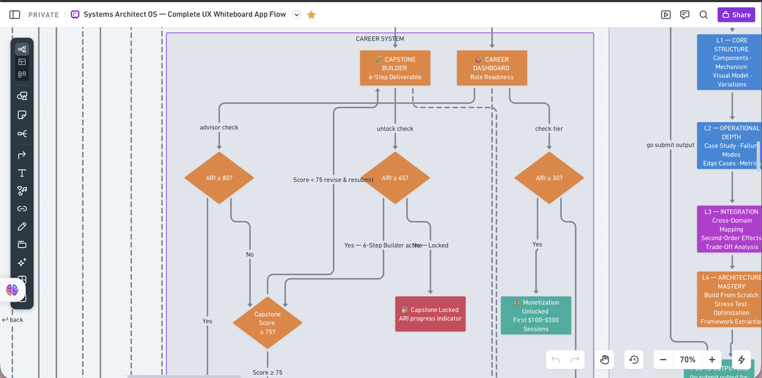Open the comments panel
This screenshot has height=378, width=762.
pyautogui.click(x=685, y=15)
